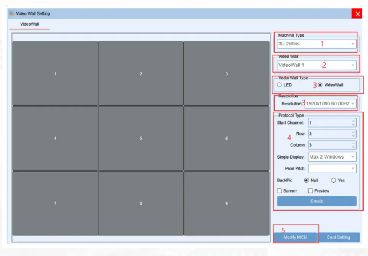Click the Video Wall Setting app icon
The image size is (368, 256).
(x=12, y=13)
